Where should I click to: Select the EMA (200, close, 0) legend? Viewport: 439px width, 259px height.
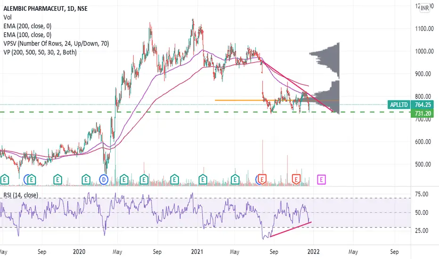click(27, 26)
